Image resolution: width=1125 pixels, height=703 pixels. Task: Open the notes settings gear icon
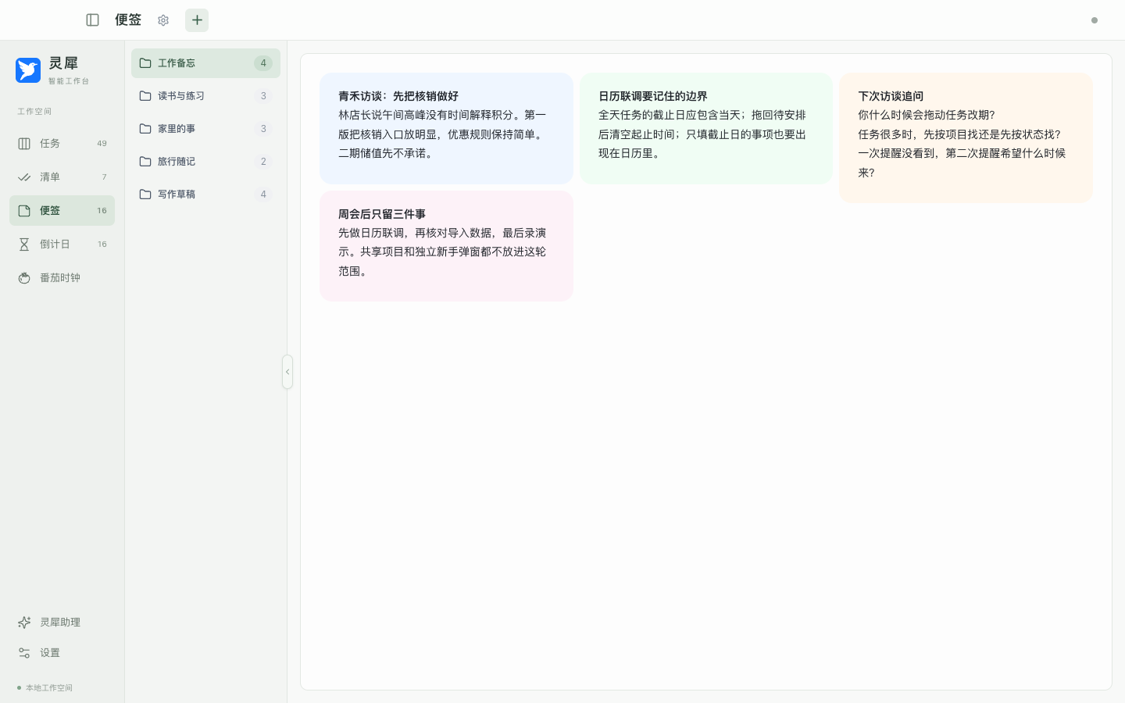click(163, 20)
